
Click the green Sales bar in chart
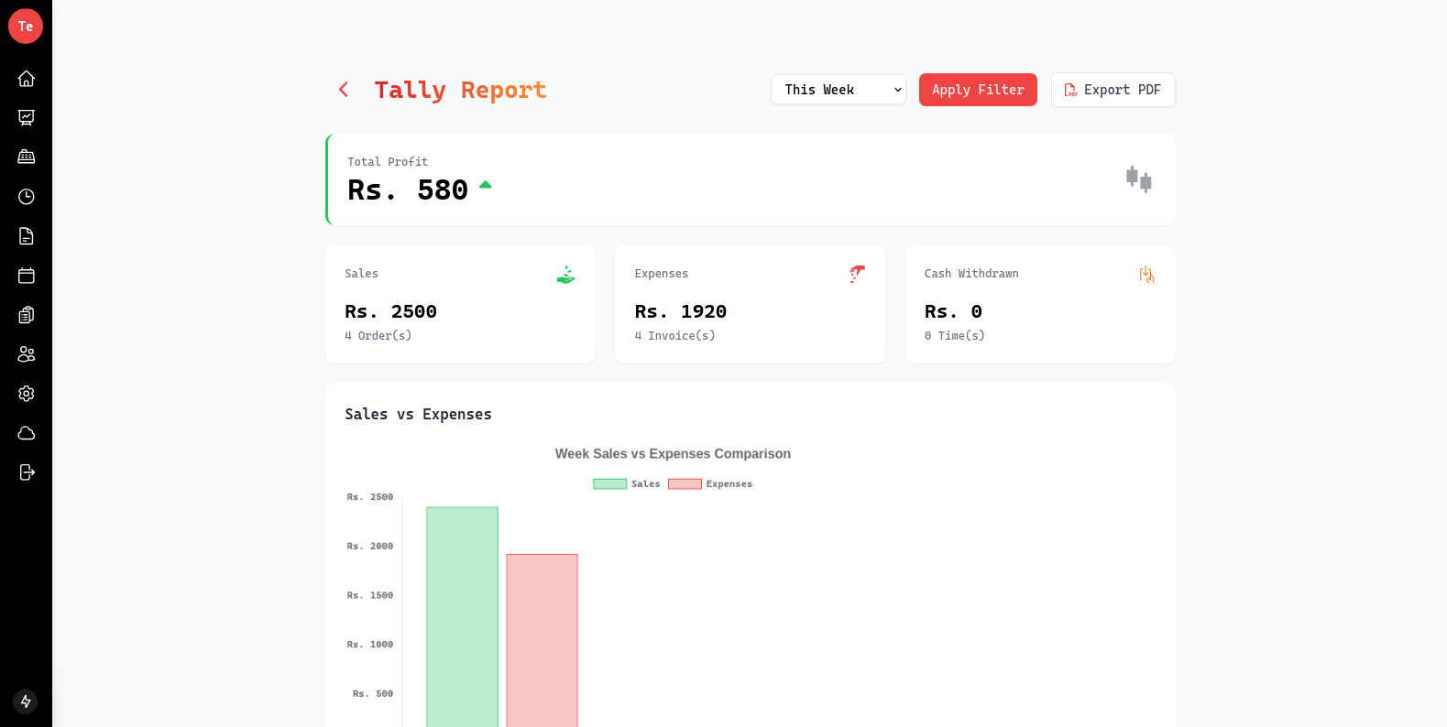pos(463,617)
